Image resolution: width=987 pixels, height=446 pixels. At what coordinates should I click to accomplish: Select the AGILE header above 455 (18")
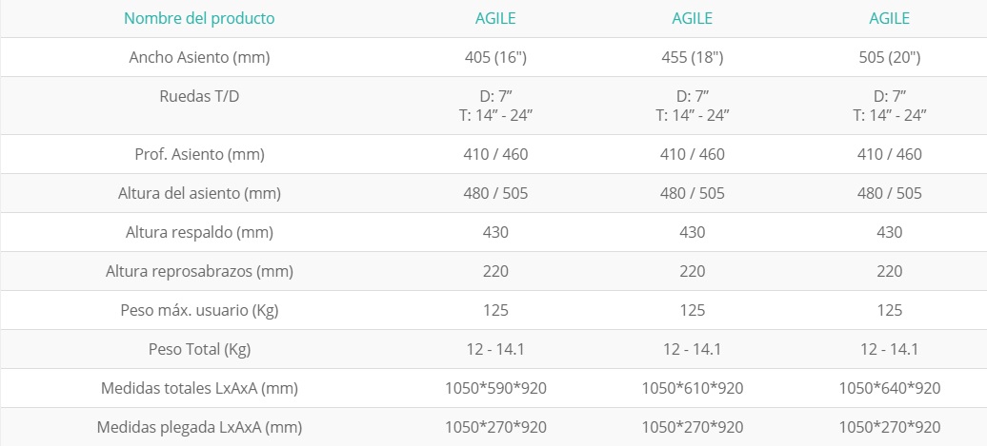(x=693, y=18)
